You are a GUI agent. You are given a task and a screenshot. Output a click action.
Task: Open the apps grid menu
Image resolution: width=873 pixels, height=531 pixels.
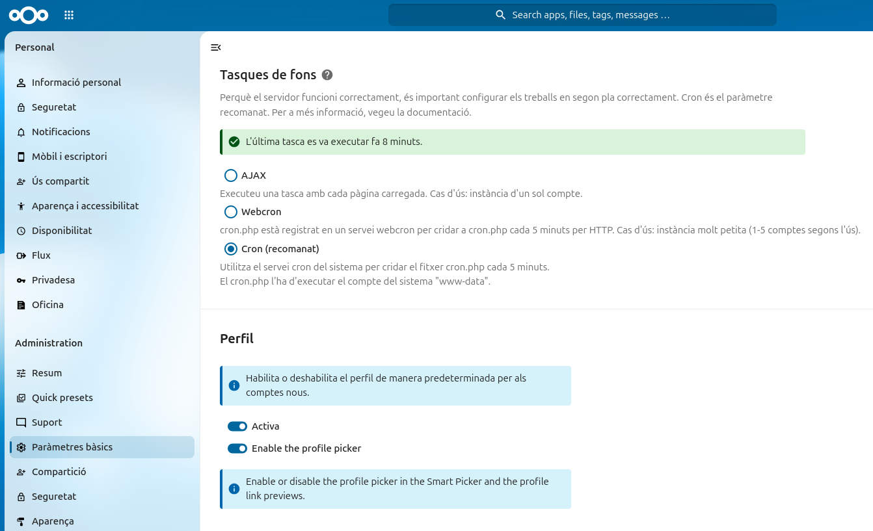[69, 15]
